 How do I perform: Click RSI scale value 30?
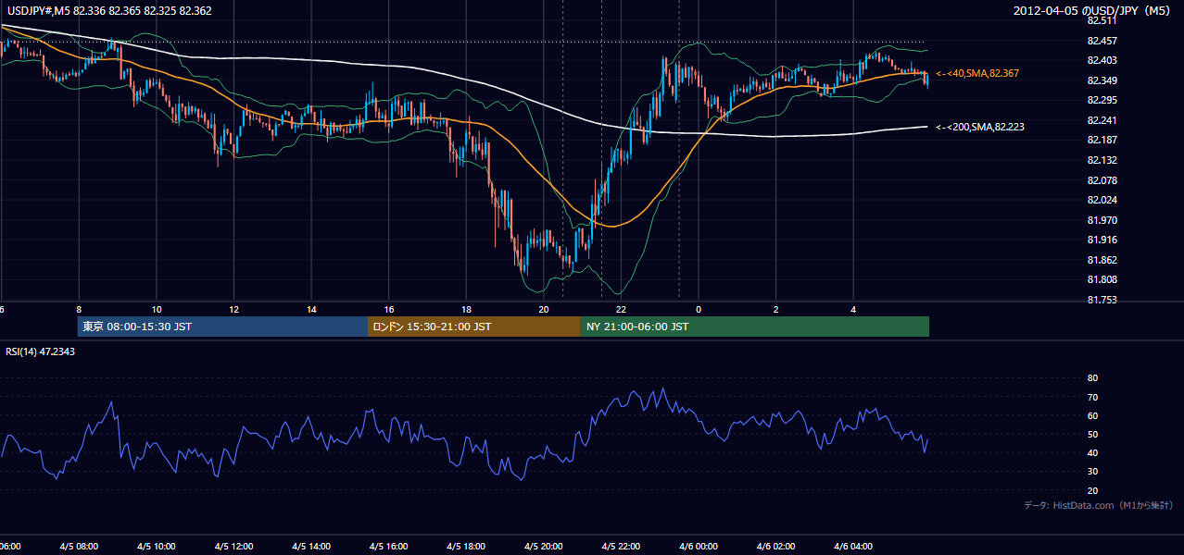pos(1093,472)
